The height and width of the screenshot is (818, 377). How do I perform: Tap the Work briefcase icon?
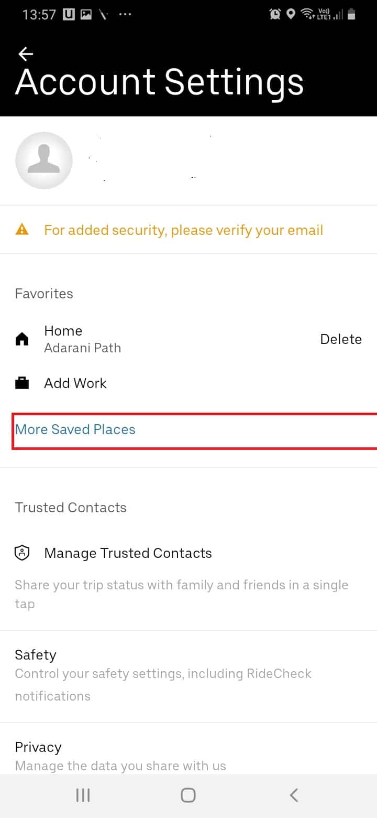click(22, 383)
